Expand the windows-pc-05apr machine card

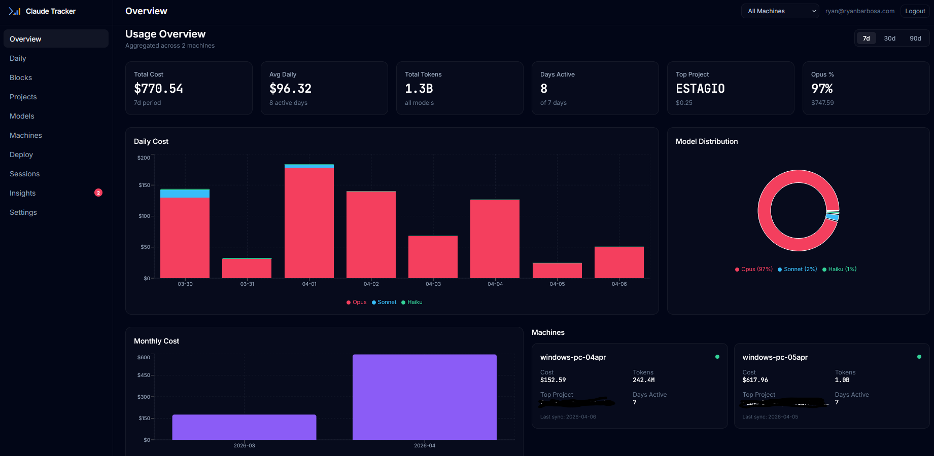click(832, 386)
